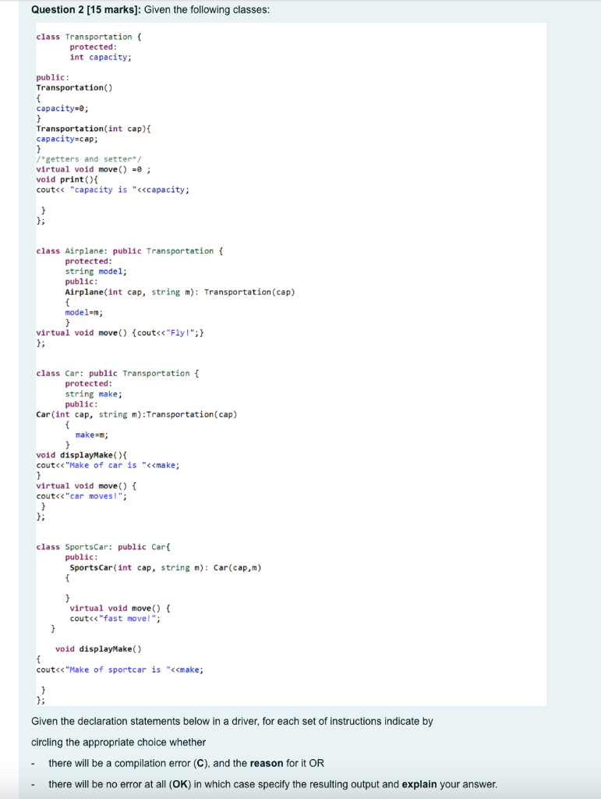Viewport: 601px width, 799px height.
Task: Click the 'string model;' declaration
Action: pyautogui.click(x=96, y=271)
